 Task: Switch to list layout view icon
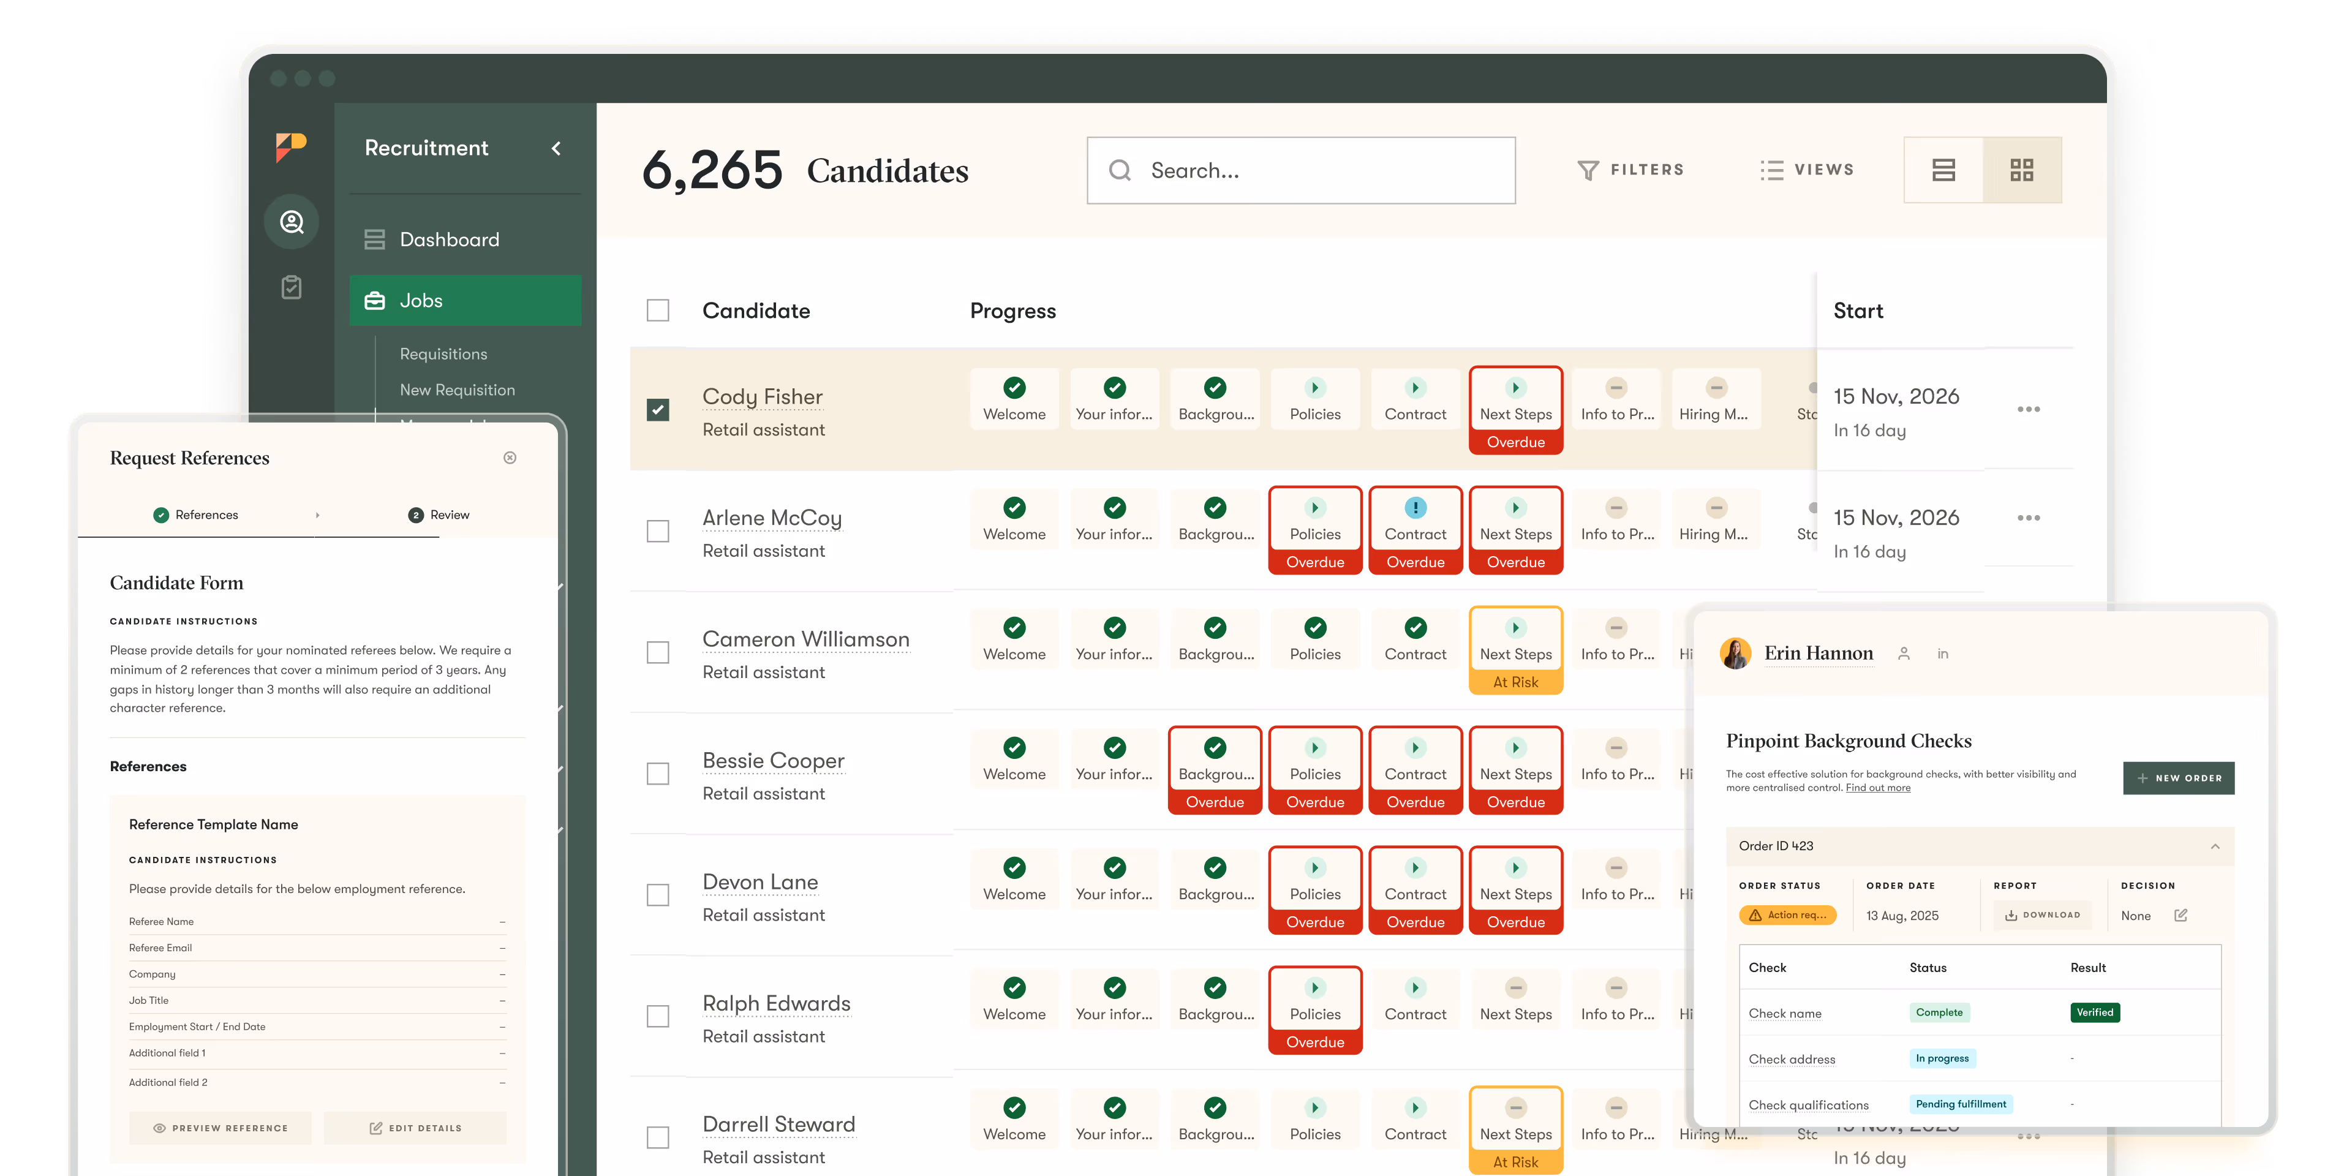point(1943,170)
